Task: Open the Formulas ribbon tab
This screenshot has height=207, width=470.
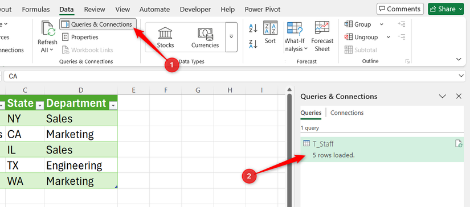Action: [x=36, y=9]
